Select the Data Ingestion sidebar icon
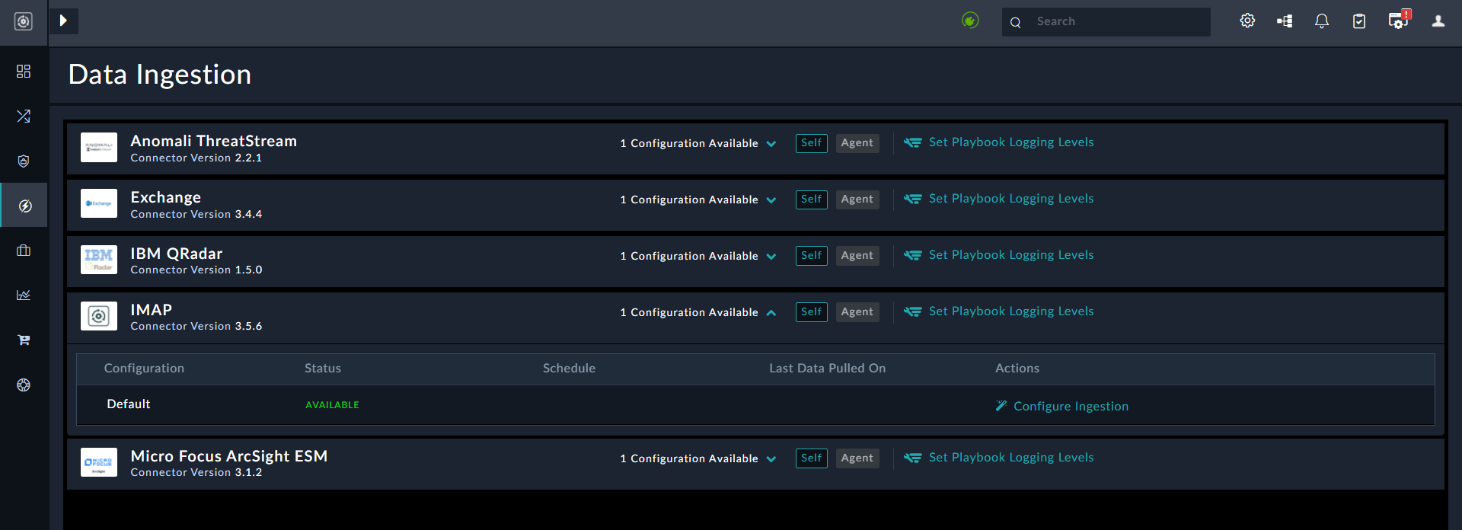The height and width of the screenshot is (530, 1462). click(24, 206)
